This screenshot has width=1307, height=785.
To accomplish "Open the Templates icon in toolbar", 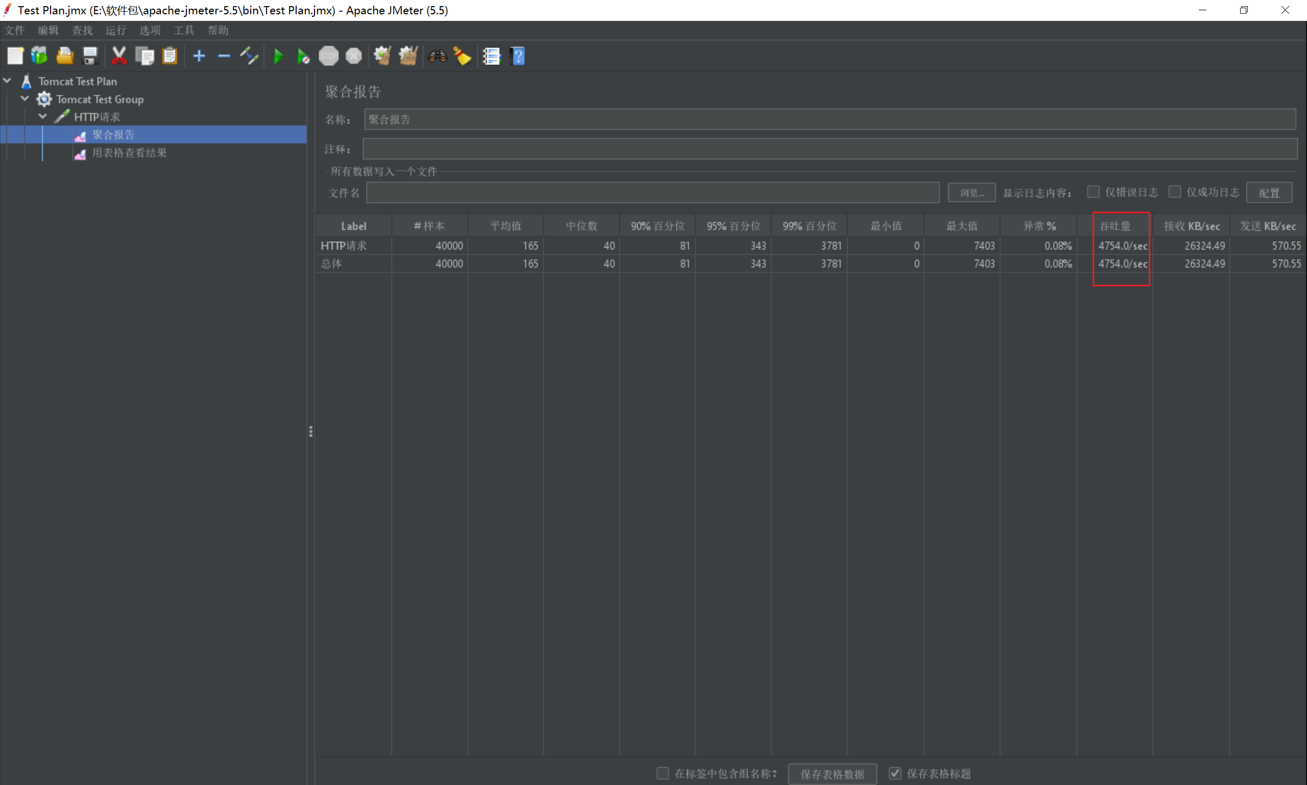I will point(40,56).
